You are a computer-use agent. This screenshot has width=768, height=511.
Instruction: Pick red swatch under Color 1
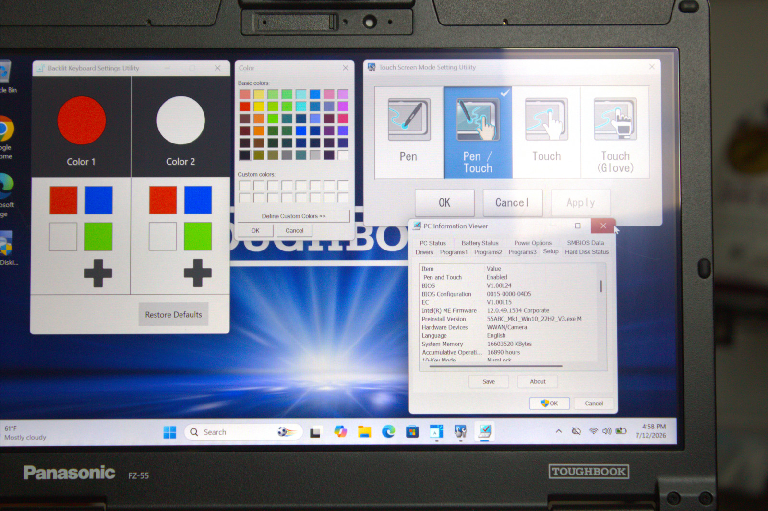63,200
